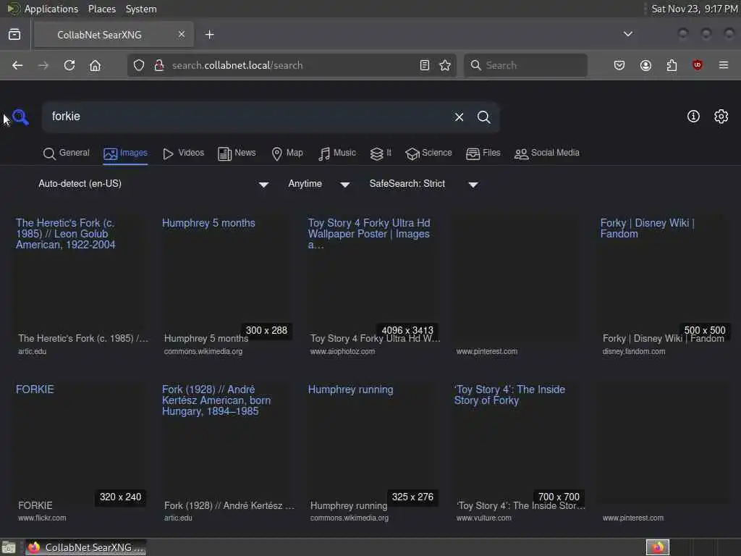This screenshot has height=556, width=741.
Task: Open a new browser tab
Action: [209, 35]
